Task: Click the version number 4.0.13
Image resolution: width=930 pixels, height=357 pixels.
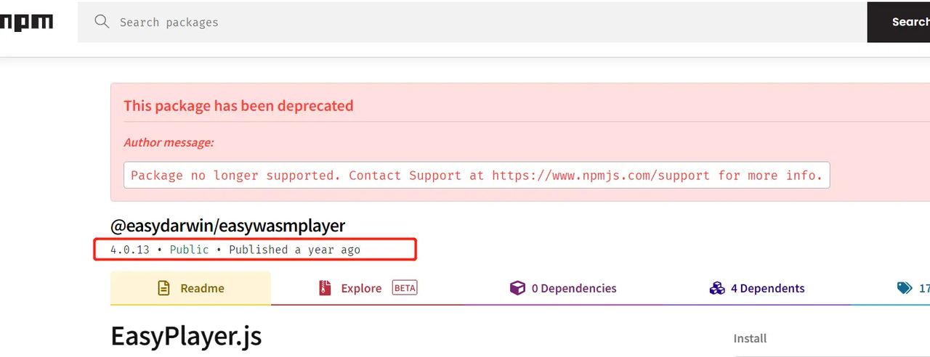Action: (129, 250)
